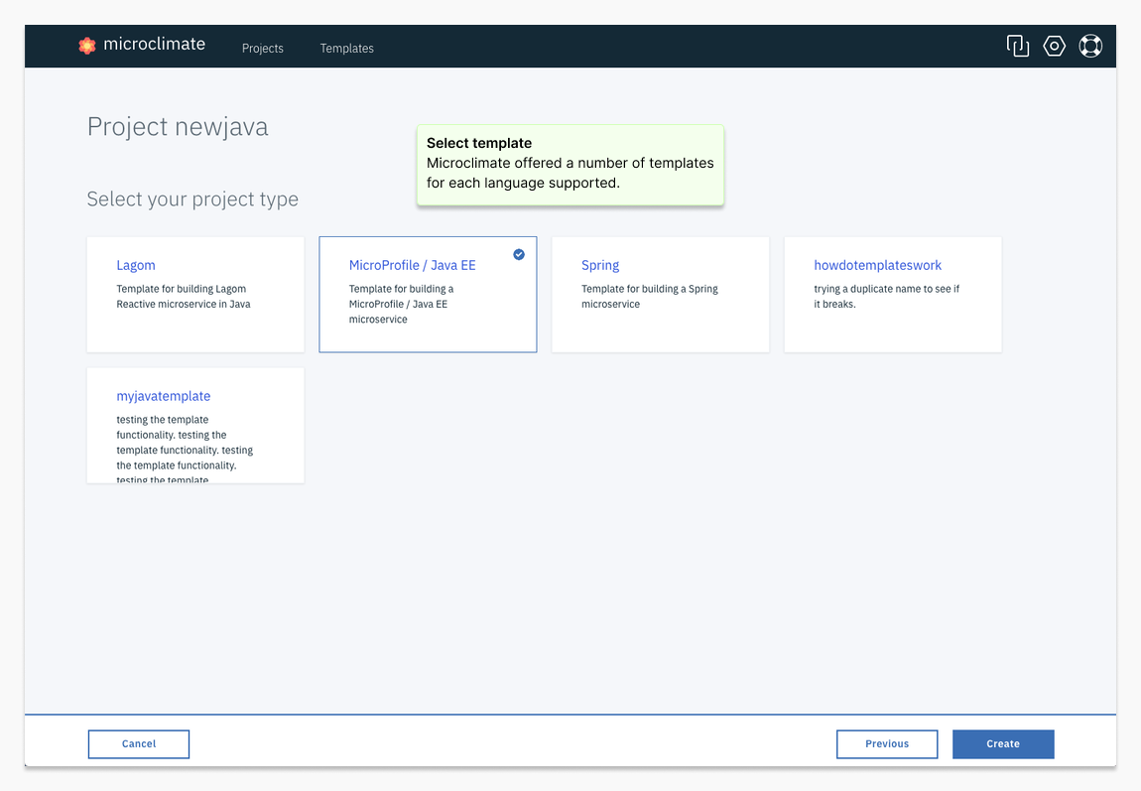The image size is (1141, 791).
Task: Click the Lagom card description text
Action: 183,297
